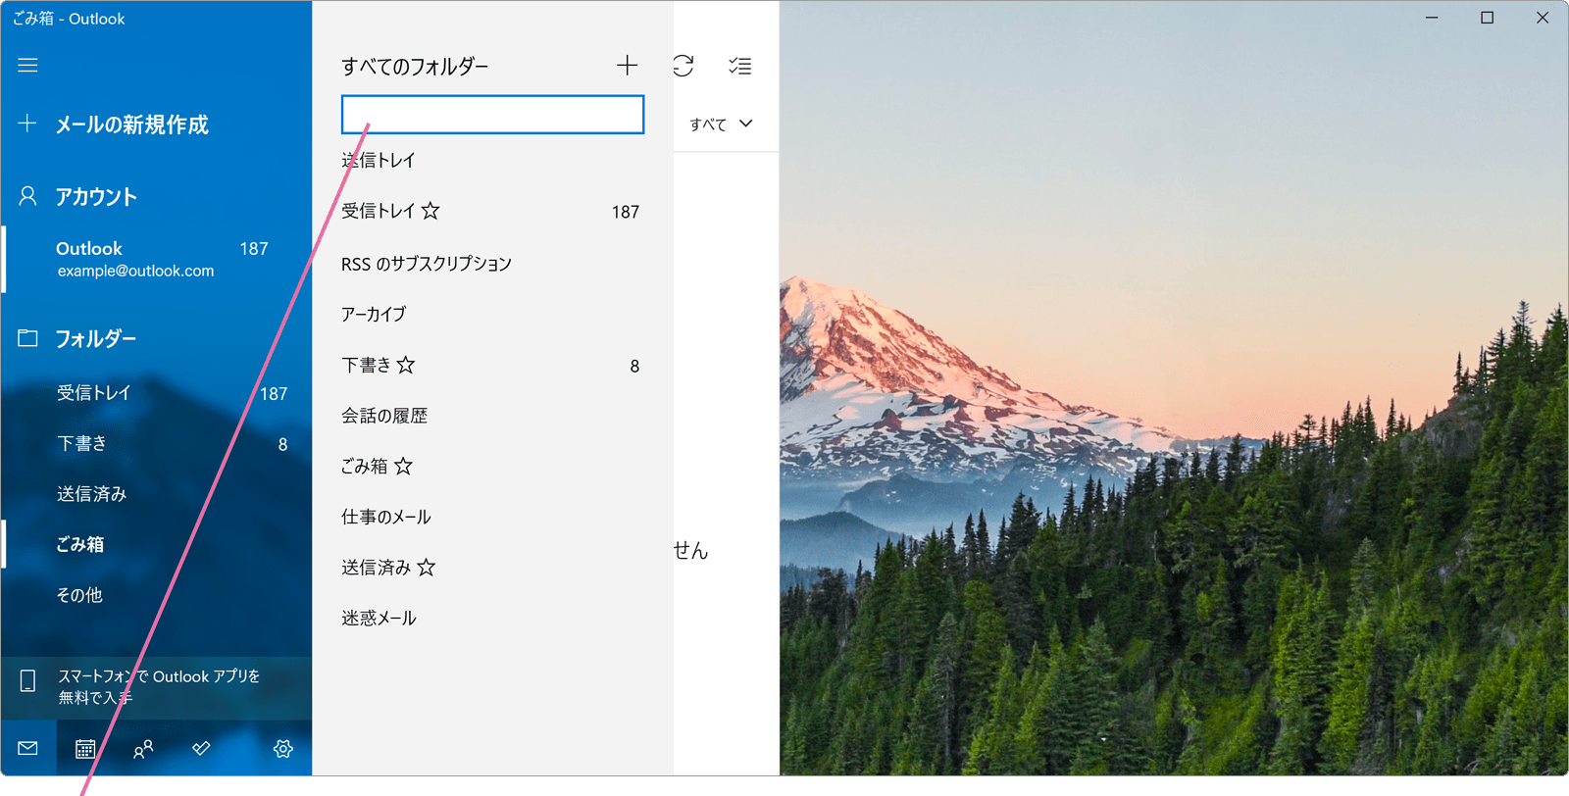This screenshot has width=1569, height=796.
Task: Click the フォルダー folder icon
Action: point(27,338)
